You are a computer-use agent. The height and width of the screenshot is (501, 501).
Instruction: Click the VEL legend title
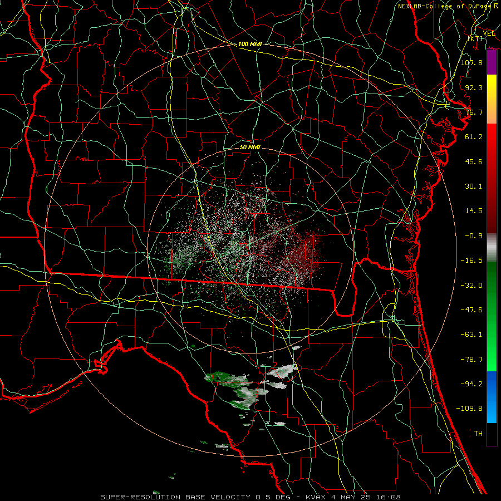[489, 33]
